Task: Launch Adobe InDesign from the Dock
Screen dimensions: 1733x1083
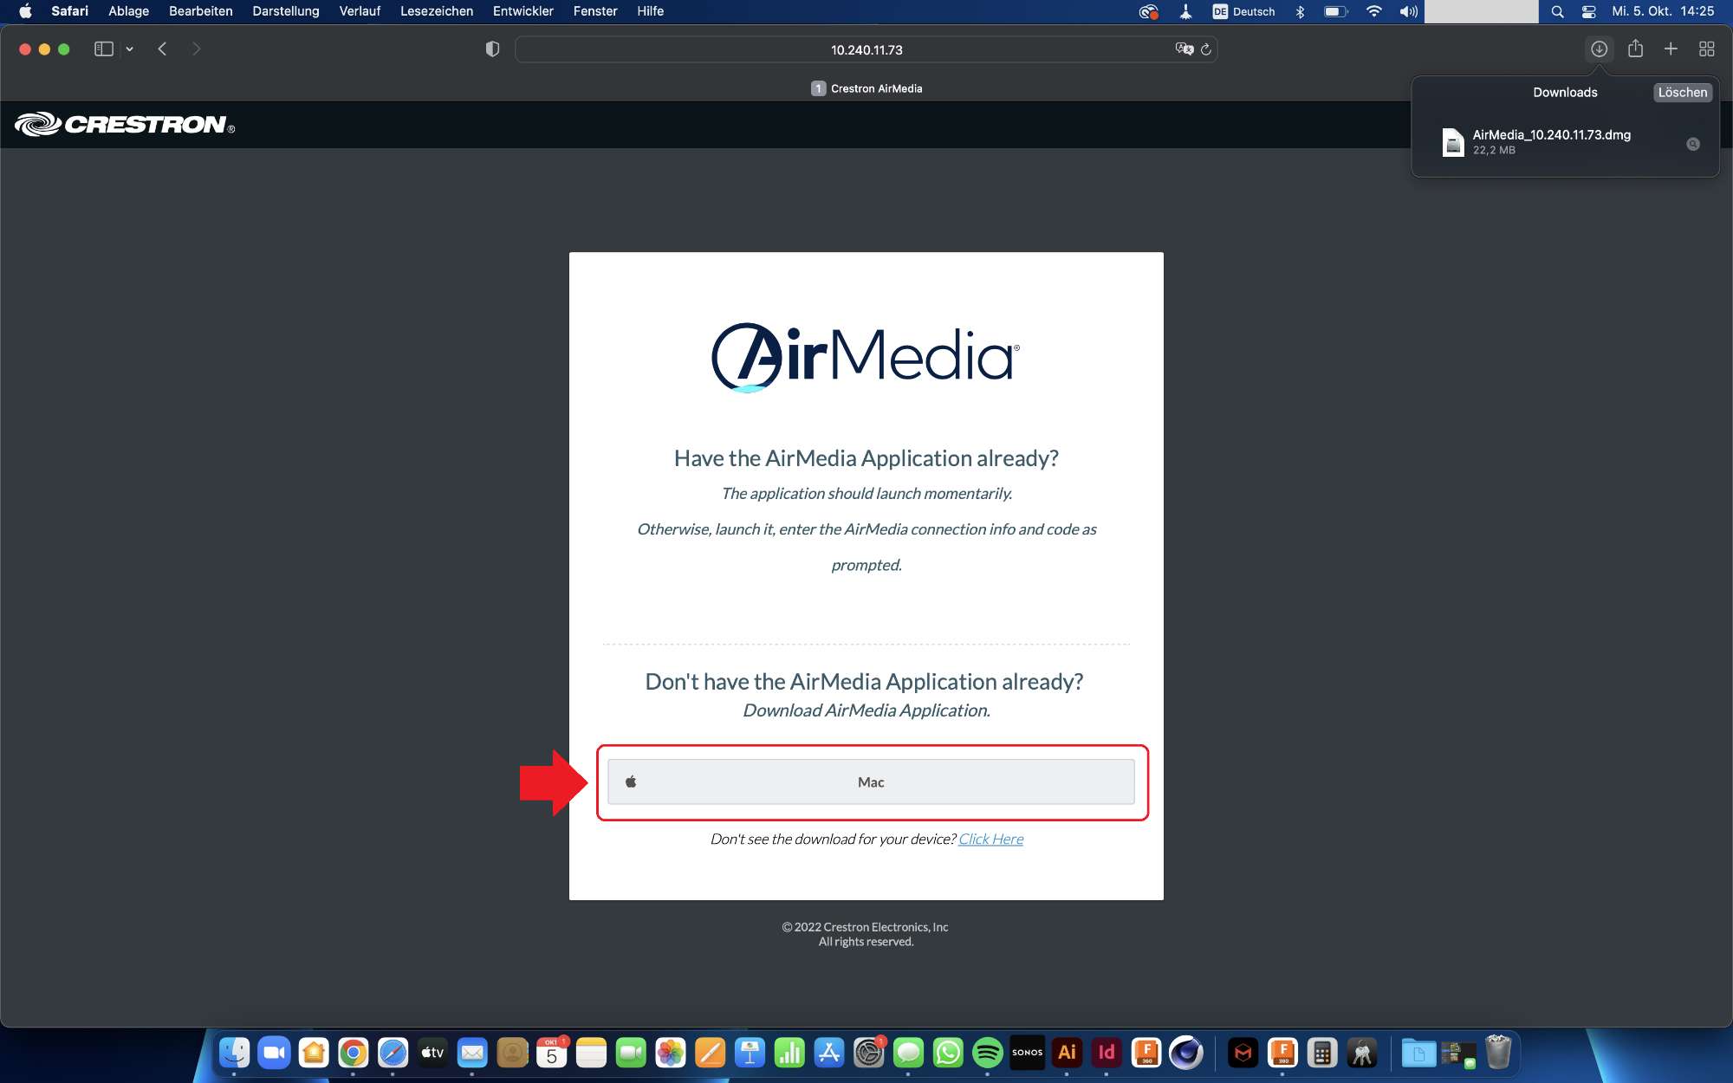Action: [x=1107, y=1053]
